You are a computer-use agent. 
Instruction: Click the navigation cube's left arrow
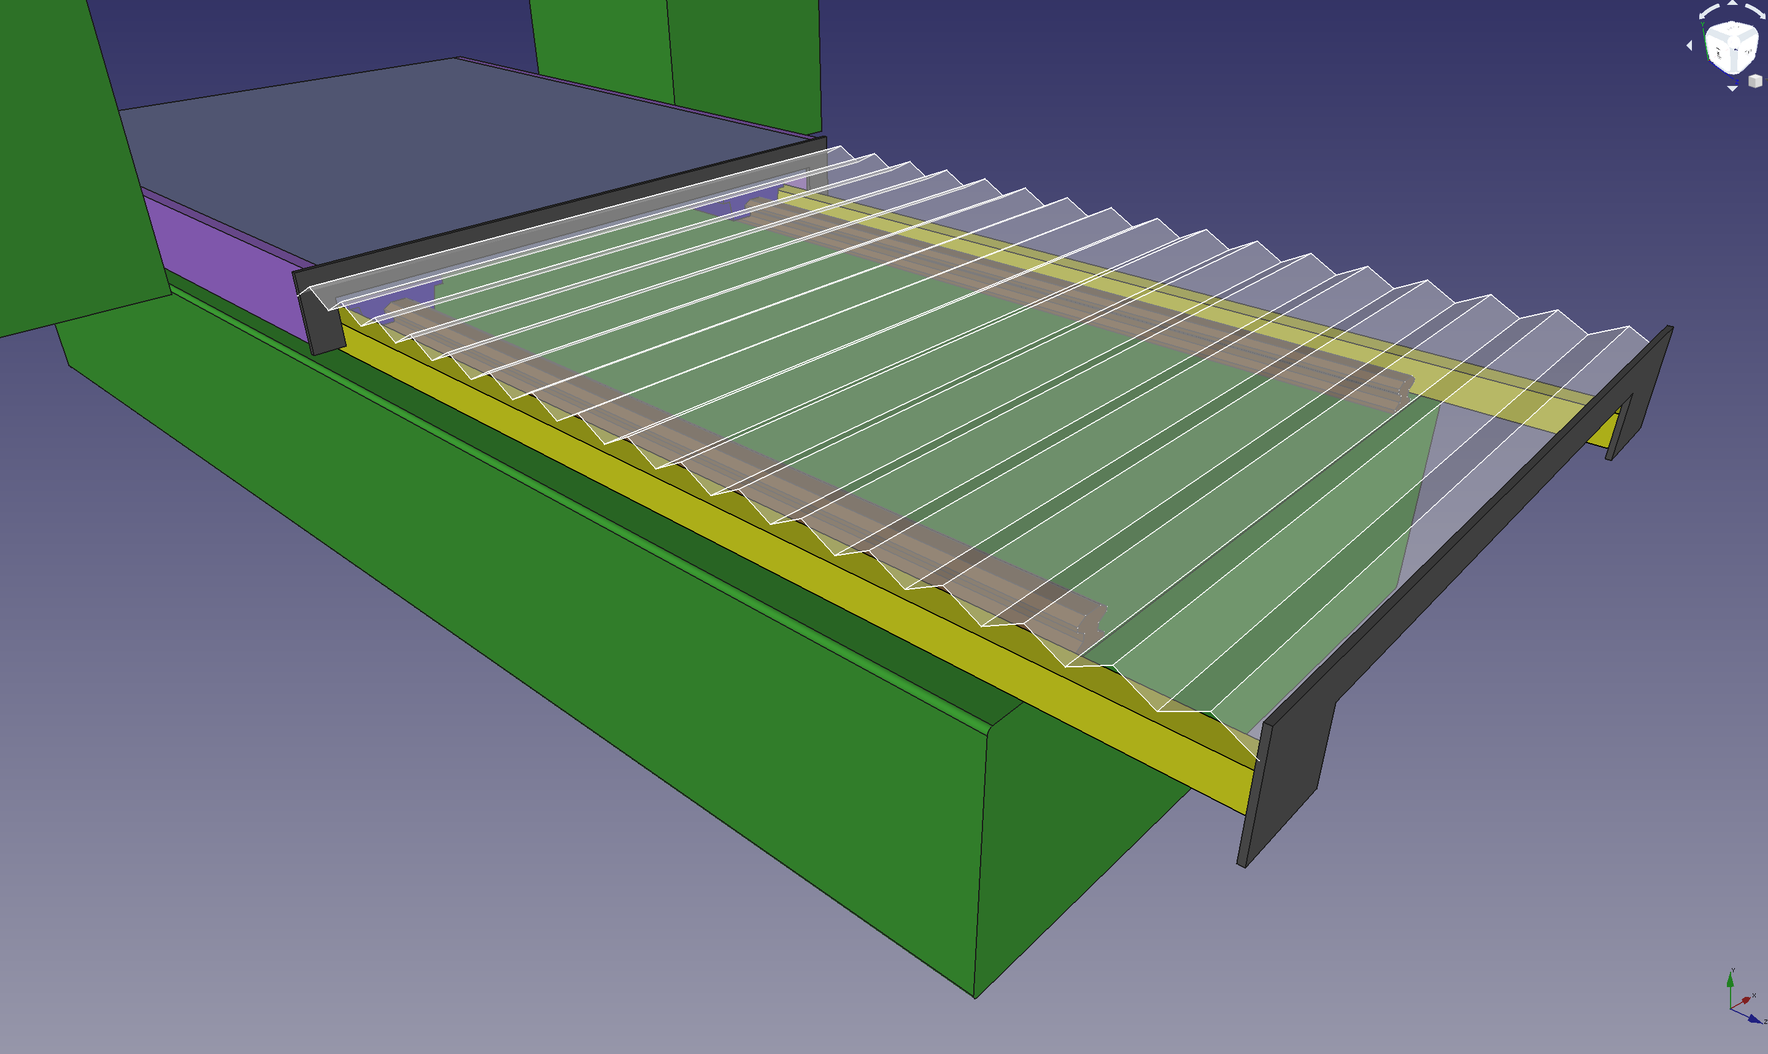tap(1689, 45)
